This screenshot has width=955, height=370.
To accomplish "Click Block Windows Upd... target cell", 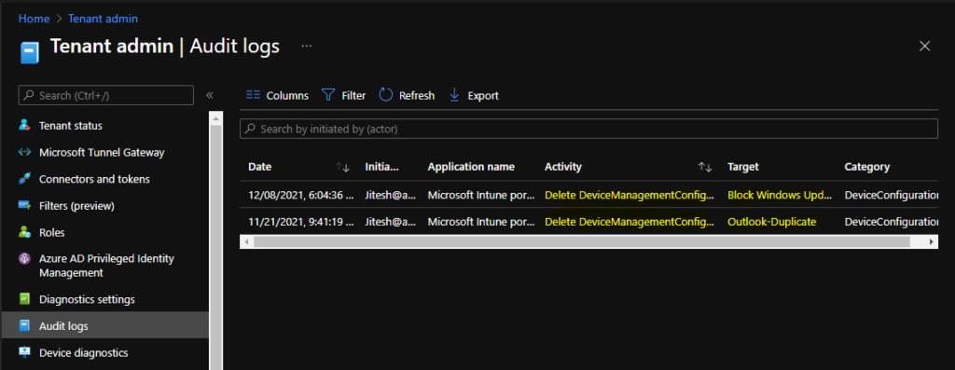I will pos(780,196).
